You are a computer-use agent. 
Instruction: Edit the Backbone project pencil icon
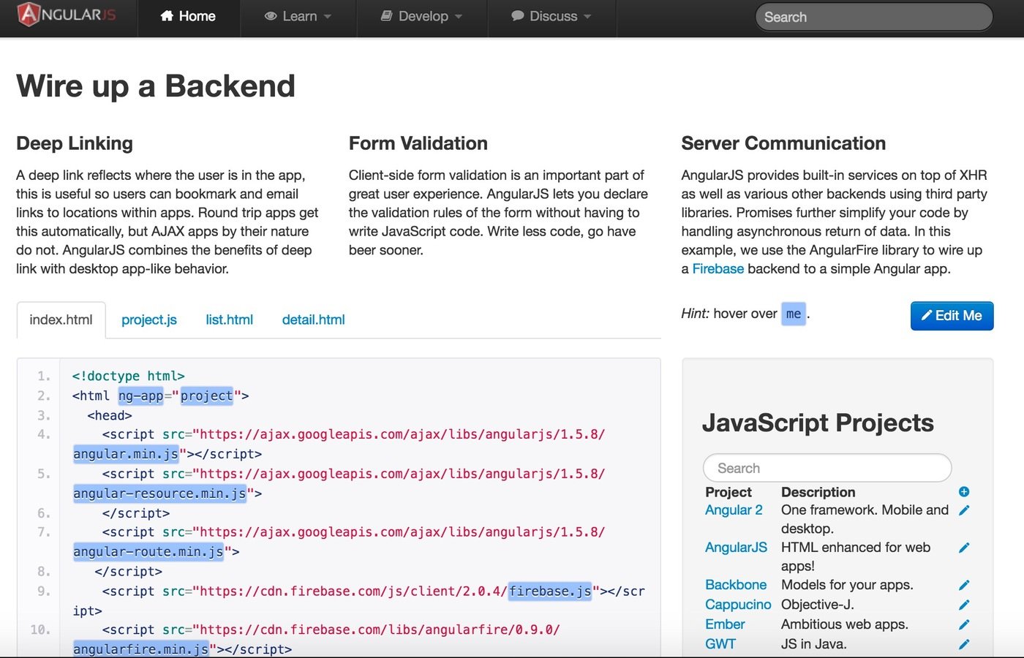coord(964,585)
